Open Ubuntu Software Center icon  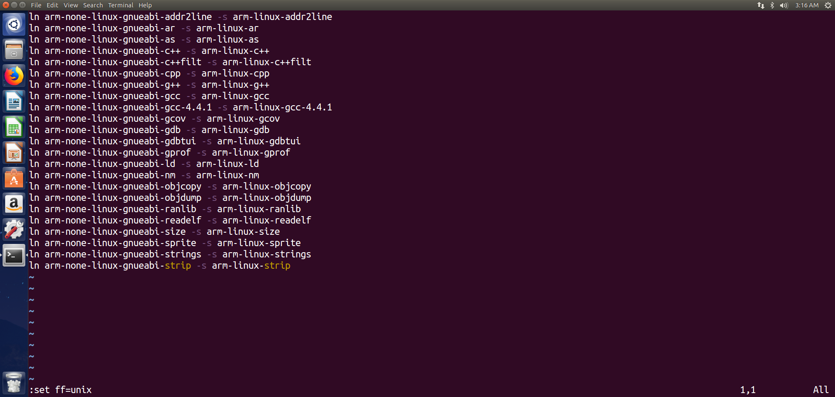pyautogui.click(x=14, y=178)
